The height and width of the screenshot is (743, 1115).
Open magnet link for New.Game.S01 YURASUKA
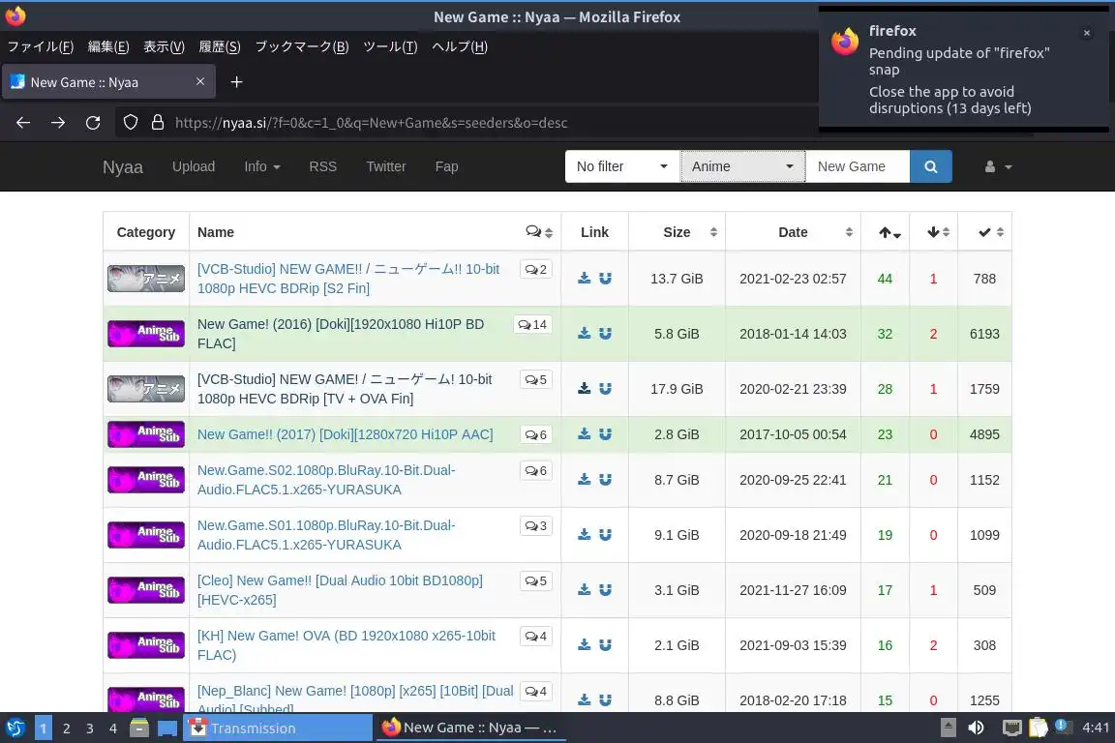(605, 535)
